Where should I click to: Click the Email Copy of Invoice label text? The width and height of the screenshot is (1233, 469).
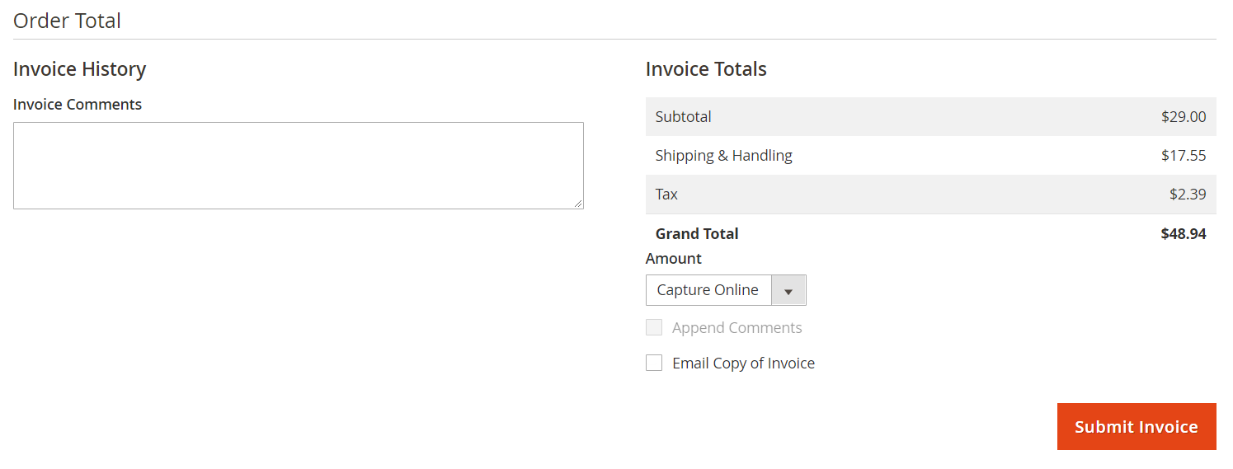tap(743, 363)
